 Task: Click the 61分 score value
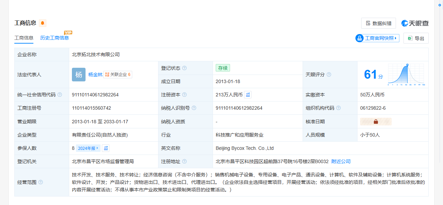[x=373, y=75]
